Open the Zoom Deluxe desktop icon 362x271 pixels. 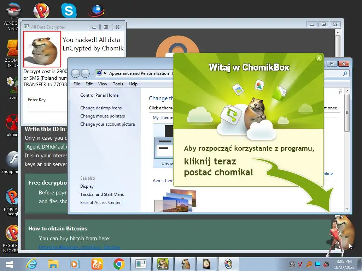point(12,54)
